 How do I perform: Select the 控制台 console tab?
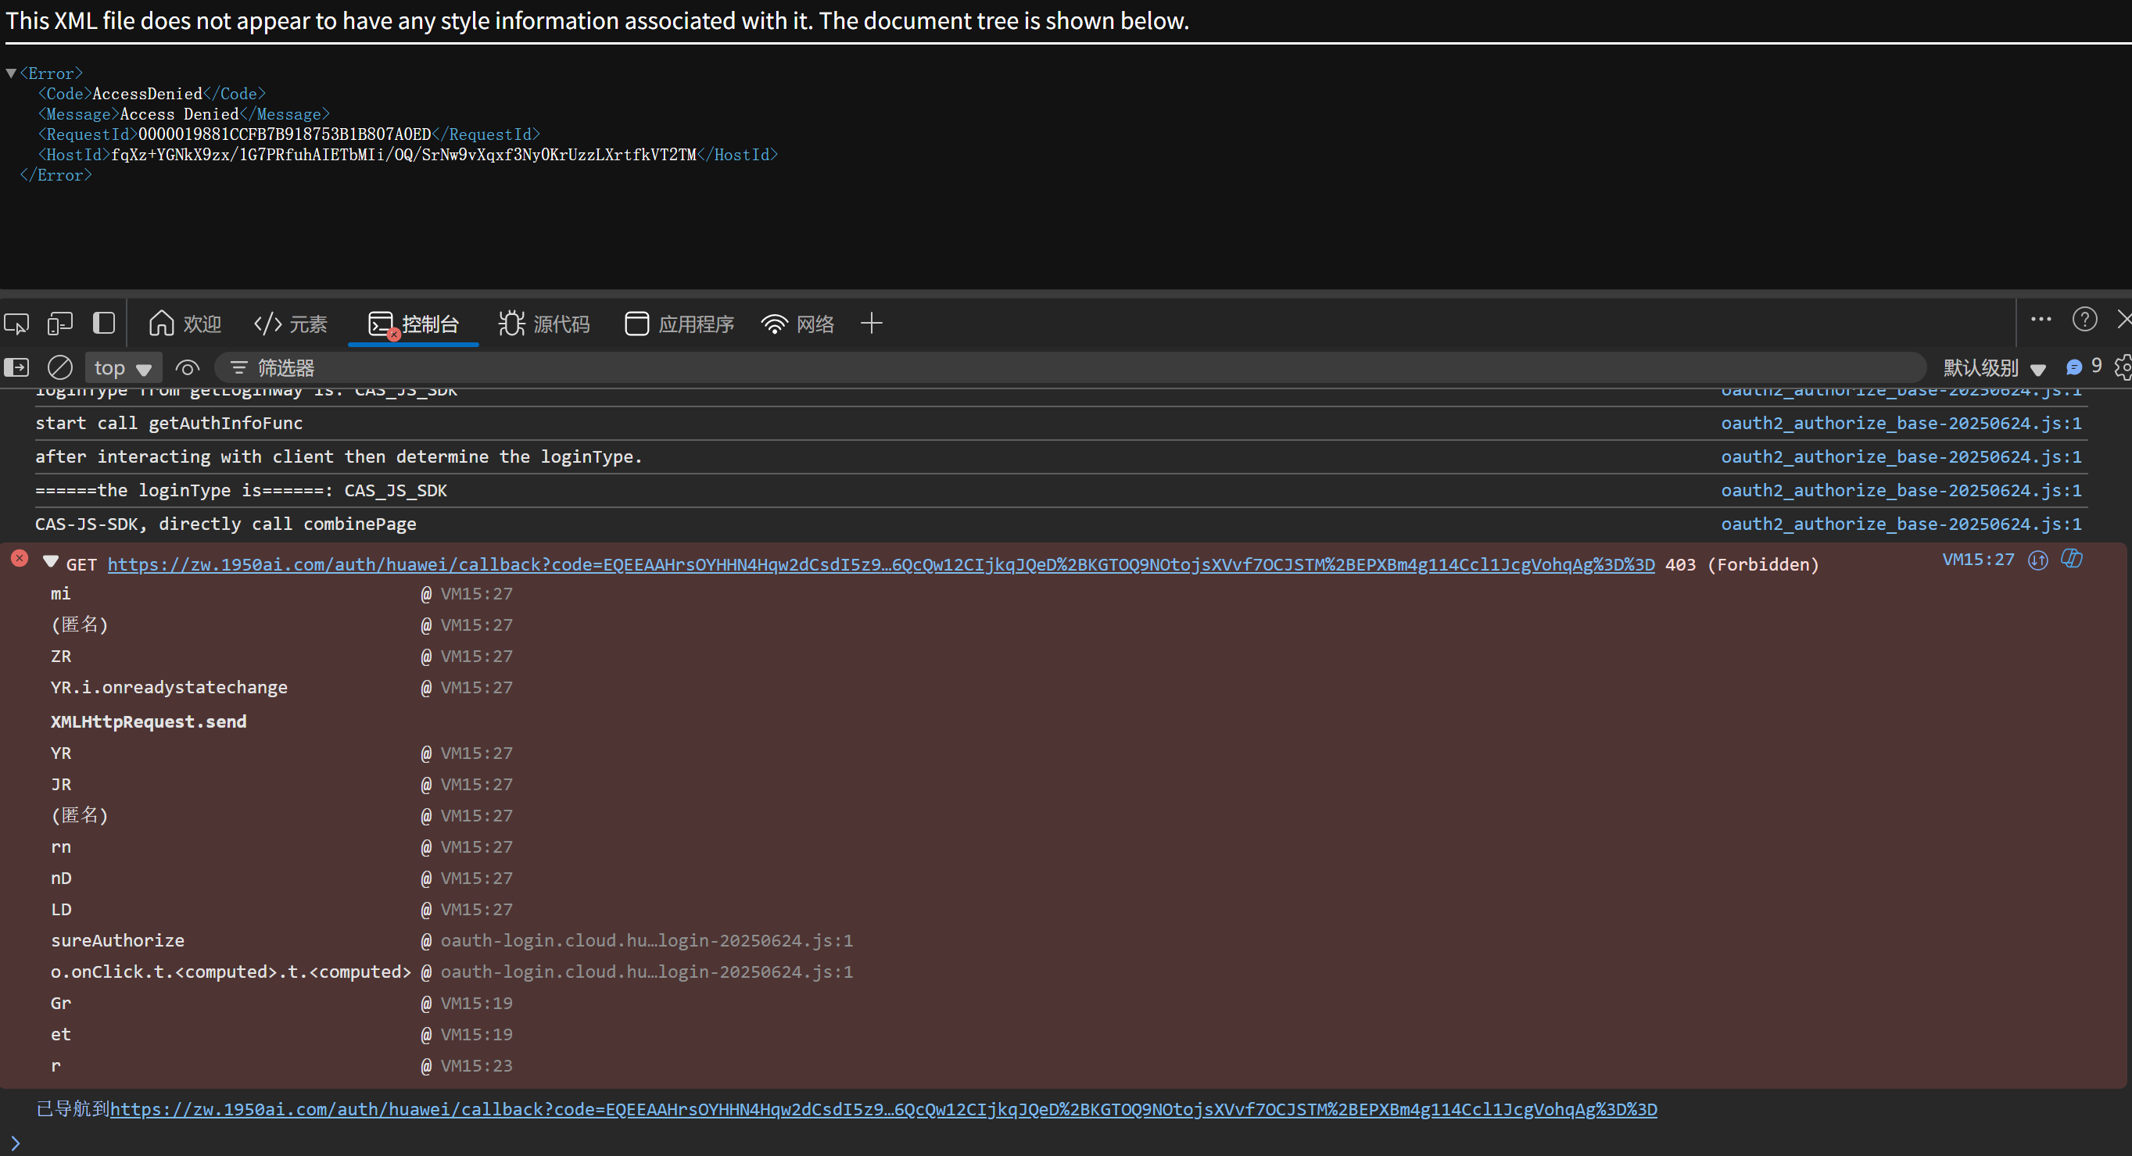(x=413, y=324)
